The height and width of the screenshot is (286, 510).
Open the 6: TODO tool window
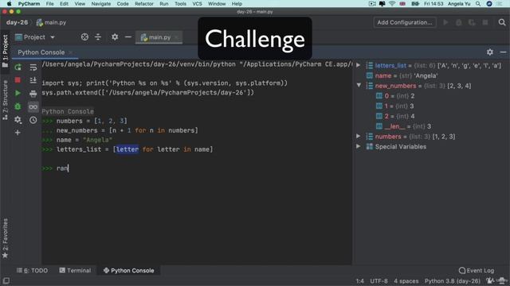click(32, 270)
